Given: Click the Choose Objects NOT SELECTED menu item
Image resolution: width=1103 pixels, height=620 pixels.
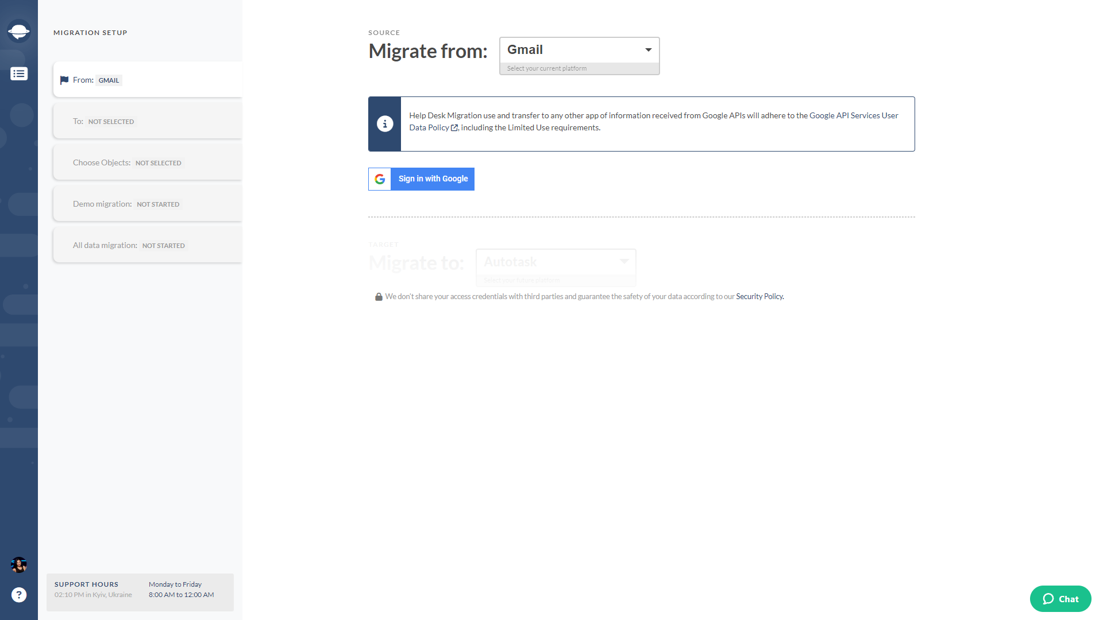Looking at the screenshot, I should [x=147, y=162].
